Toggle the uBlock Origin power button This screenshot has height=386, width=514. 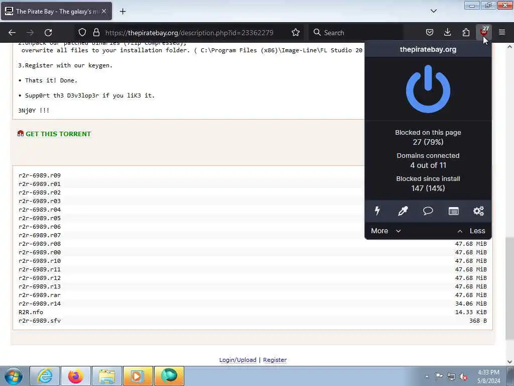point(428,89)
